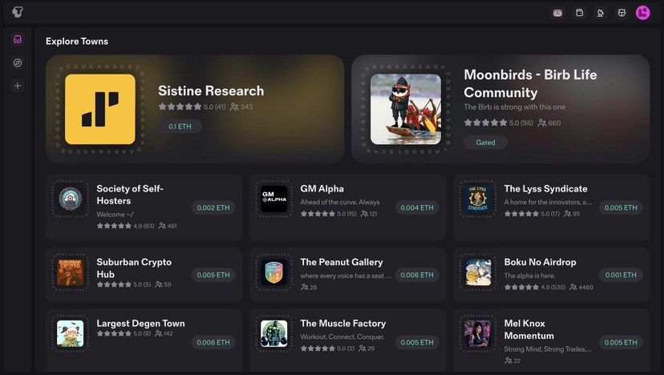Open the wallet icon in the top bar
The image size is (664, 375).
[x=579, y=13]
